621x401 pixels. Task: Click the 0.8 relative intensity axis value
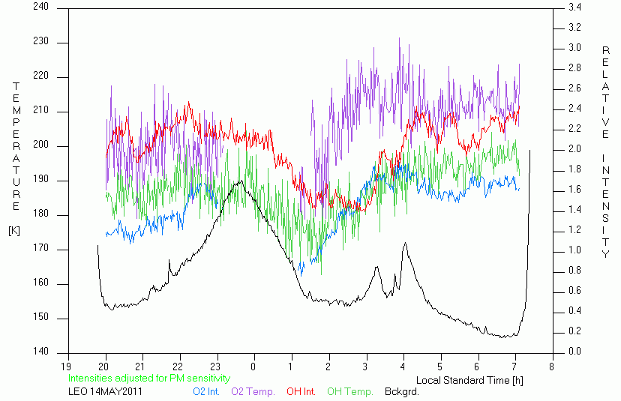click(x=574, y=271)
